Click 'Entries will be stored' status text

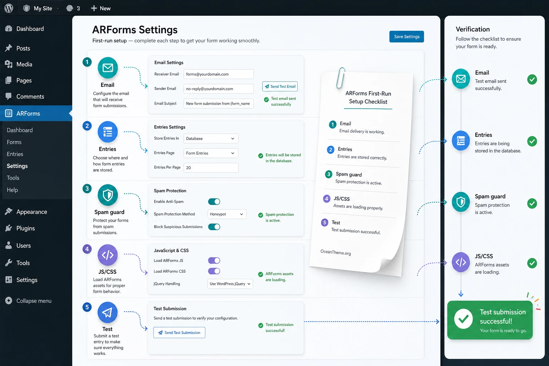[283, 158]
